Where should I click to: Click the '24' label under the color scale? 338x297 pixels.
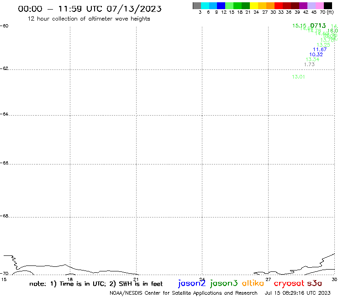[x=256, y=12]
